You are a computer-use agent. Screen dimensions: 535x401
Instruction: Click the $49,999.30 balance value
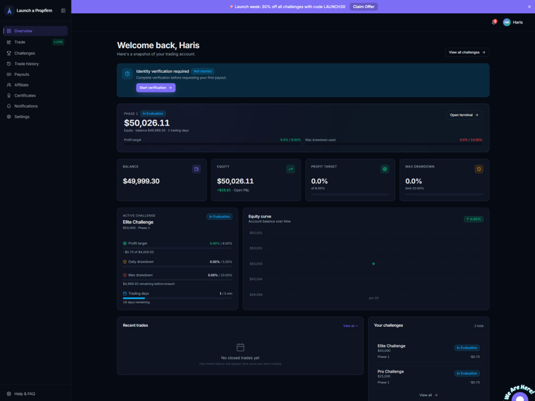pyautogui.click(x=141, y=181)
